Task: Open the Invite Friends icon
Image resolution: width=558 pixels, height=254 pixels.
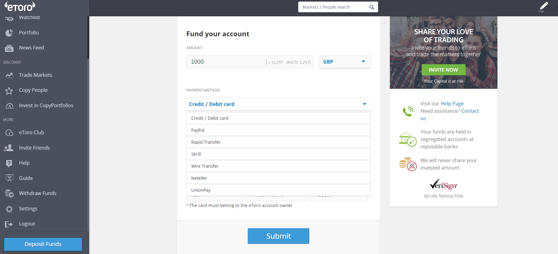Action: pyautogui.click(x=9, y=148)
